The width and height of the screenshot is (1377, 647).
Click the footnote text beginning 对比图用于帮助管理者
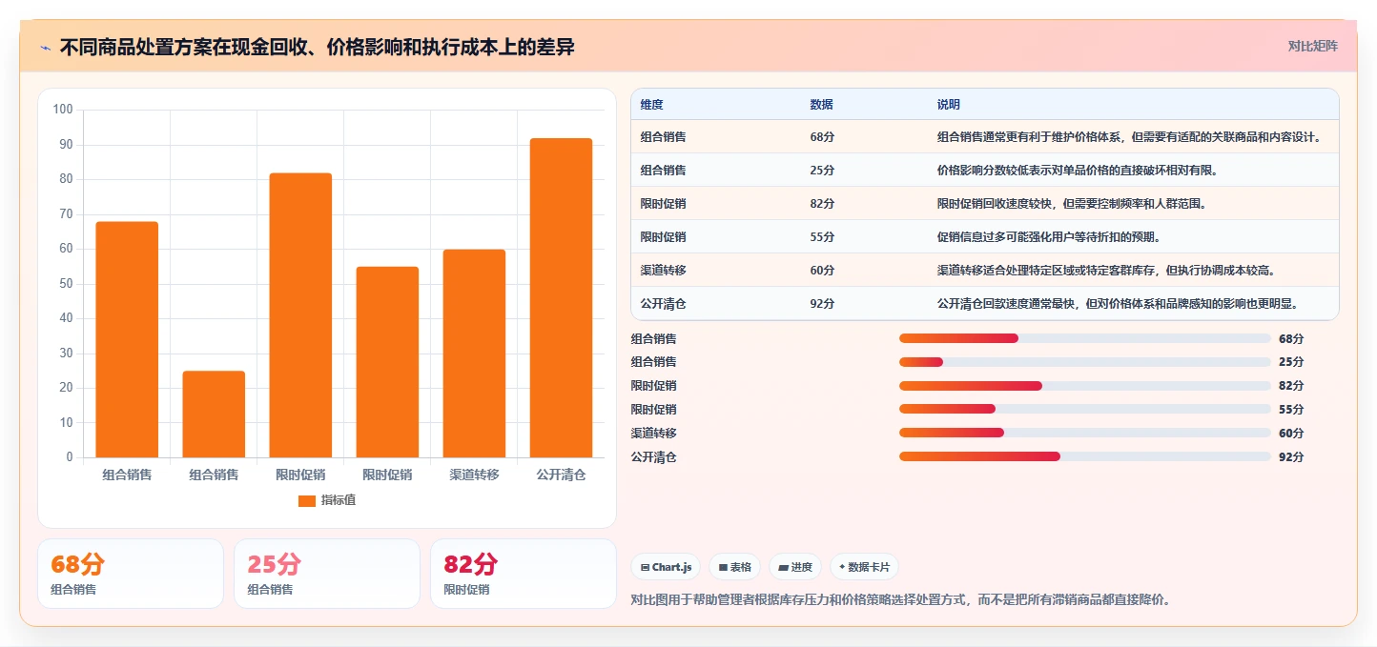click(901, 600)
